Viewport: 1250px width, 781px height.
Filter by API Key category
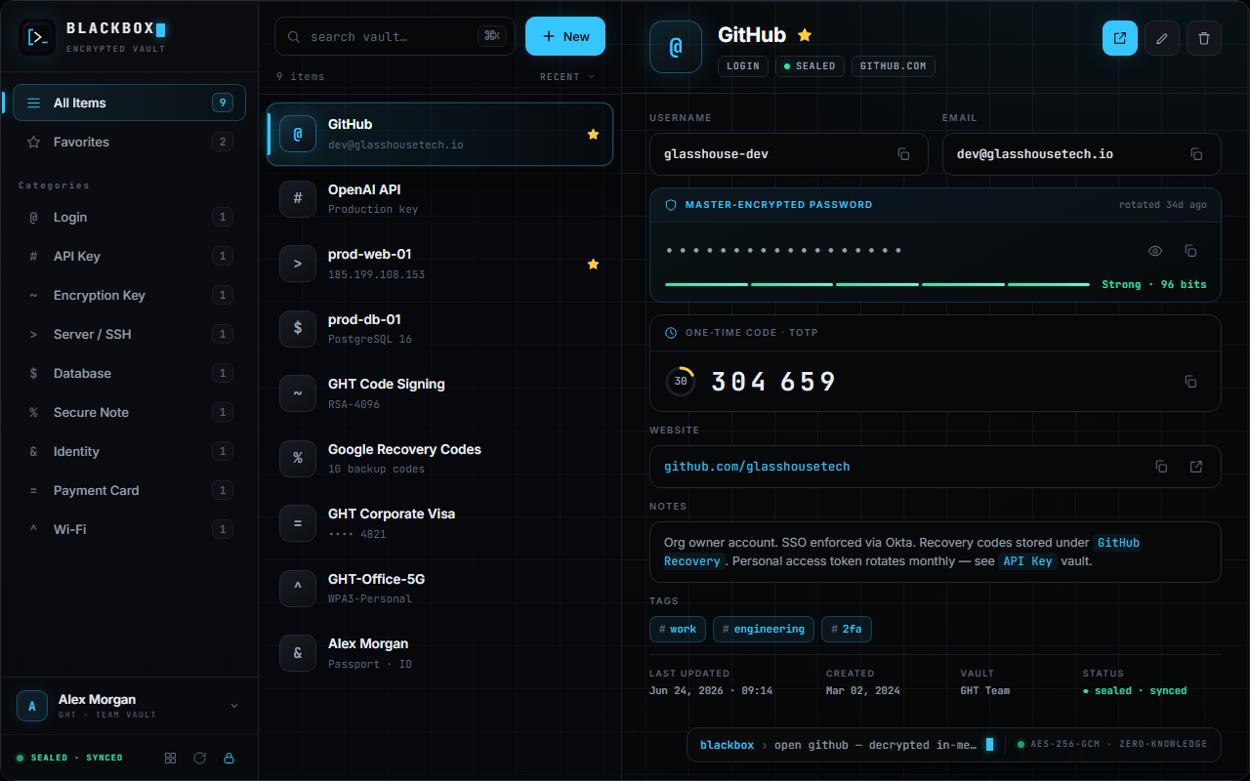129,256
